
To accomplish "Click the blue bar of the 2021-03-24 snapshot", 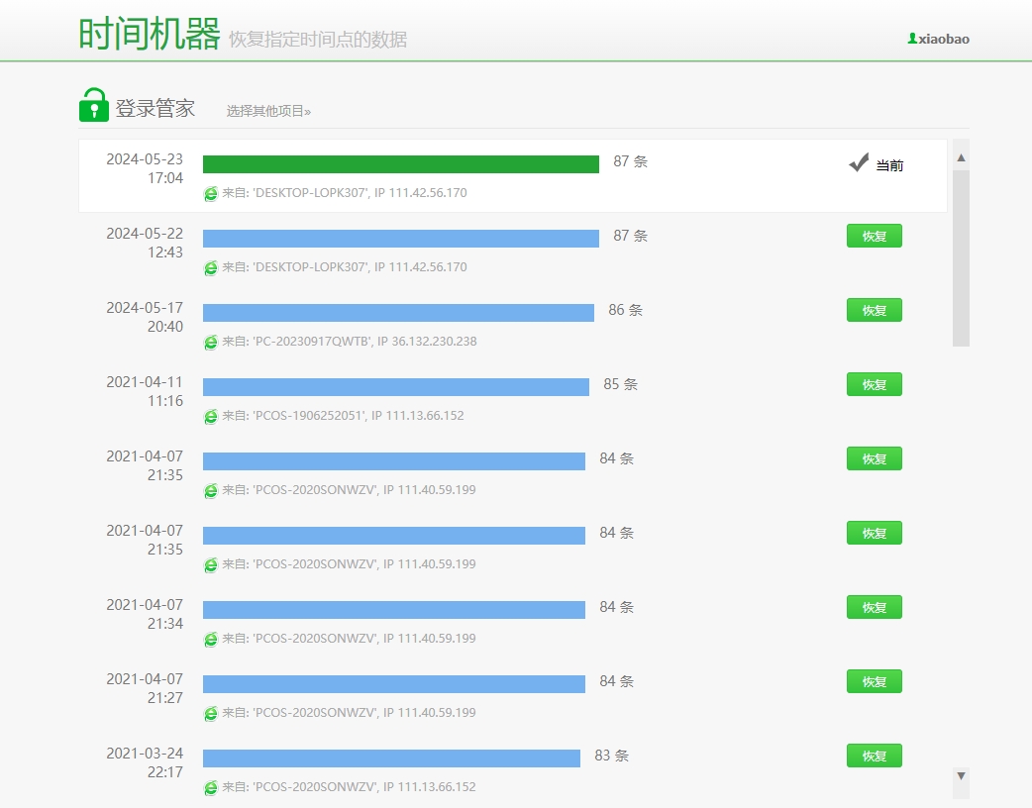I will click(x=391, y=757).
